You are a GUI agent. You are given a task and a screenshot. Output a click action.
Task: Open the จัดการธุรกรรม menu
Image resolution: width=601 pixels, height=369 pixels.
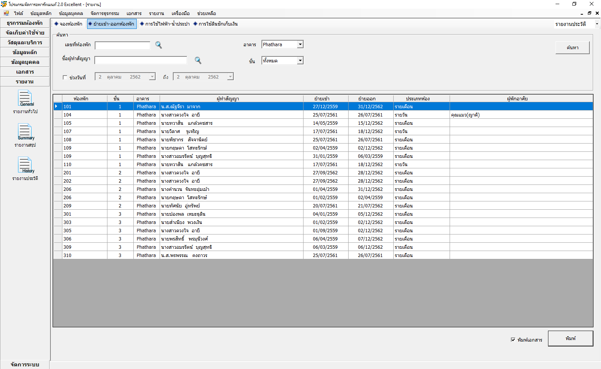coord(105,13)
